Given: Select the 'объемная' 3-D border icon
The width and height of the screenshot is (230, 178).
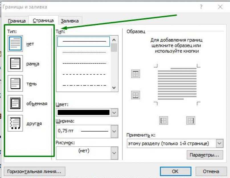Looking at the screenshot, I should point(15,103).
